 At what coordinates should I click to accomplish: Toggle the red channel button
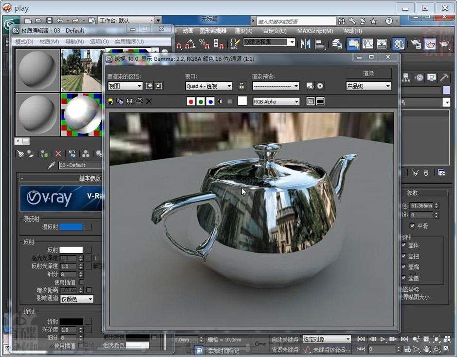pos(191,101)
